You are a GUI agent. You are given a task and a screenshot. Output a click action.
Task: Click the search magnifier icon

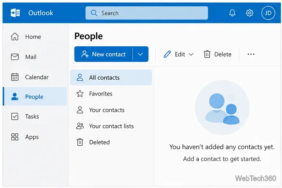click(94, 13)
